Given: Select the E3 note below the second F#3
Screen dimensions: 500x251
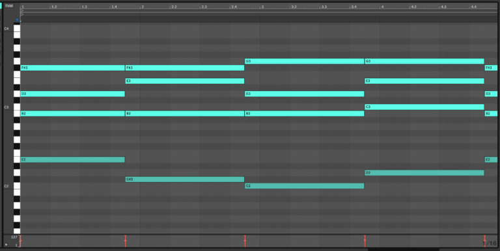Looking at the screenshot, I should click(x=185, y=81).
